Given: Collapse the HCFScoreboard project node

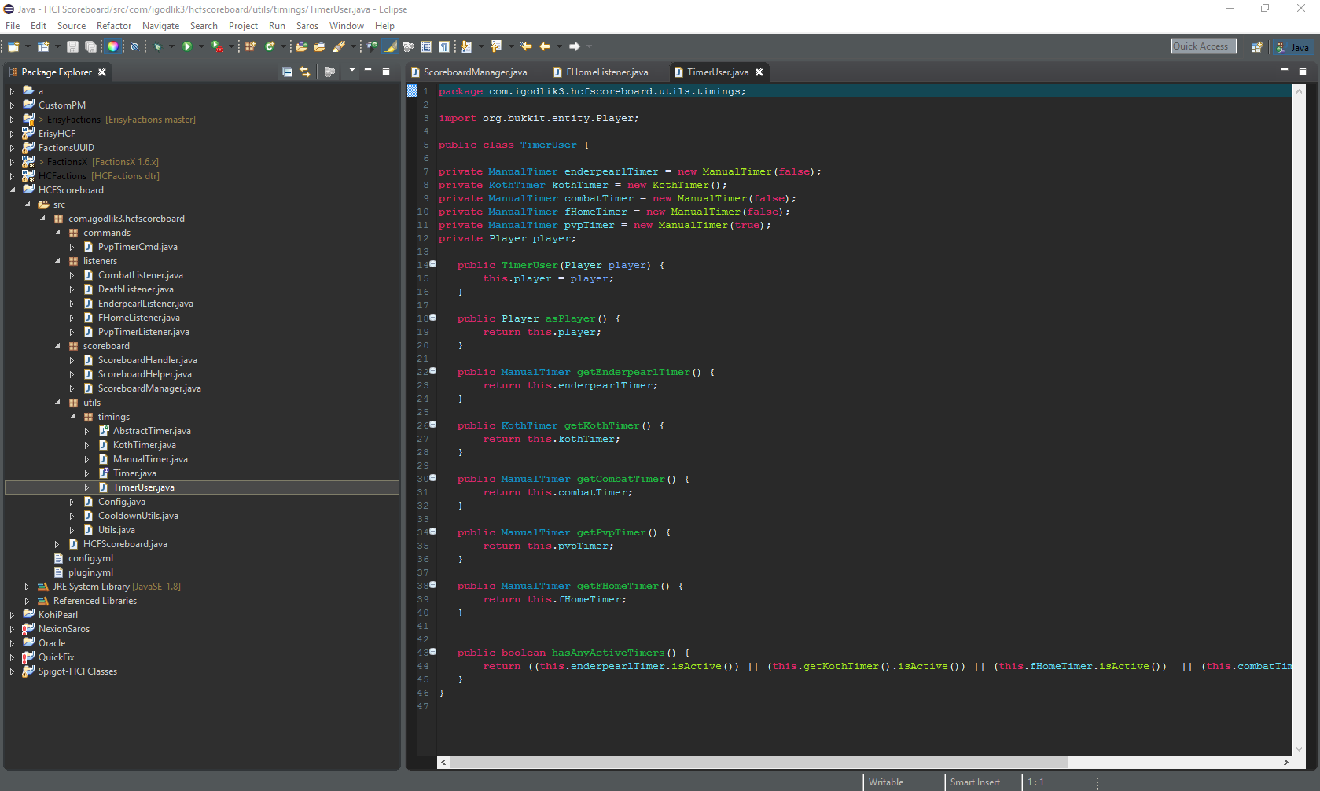Looking at the screenshot, I should pyautogui.click(x=13, y=190).
